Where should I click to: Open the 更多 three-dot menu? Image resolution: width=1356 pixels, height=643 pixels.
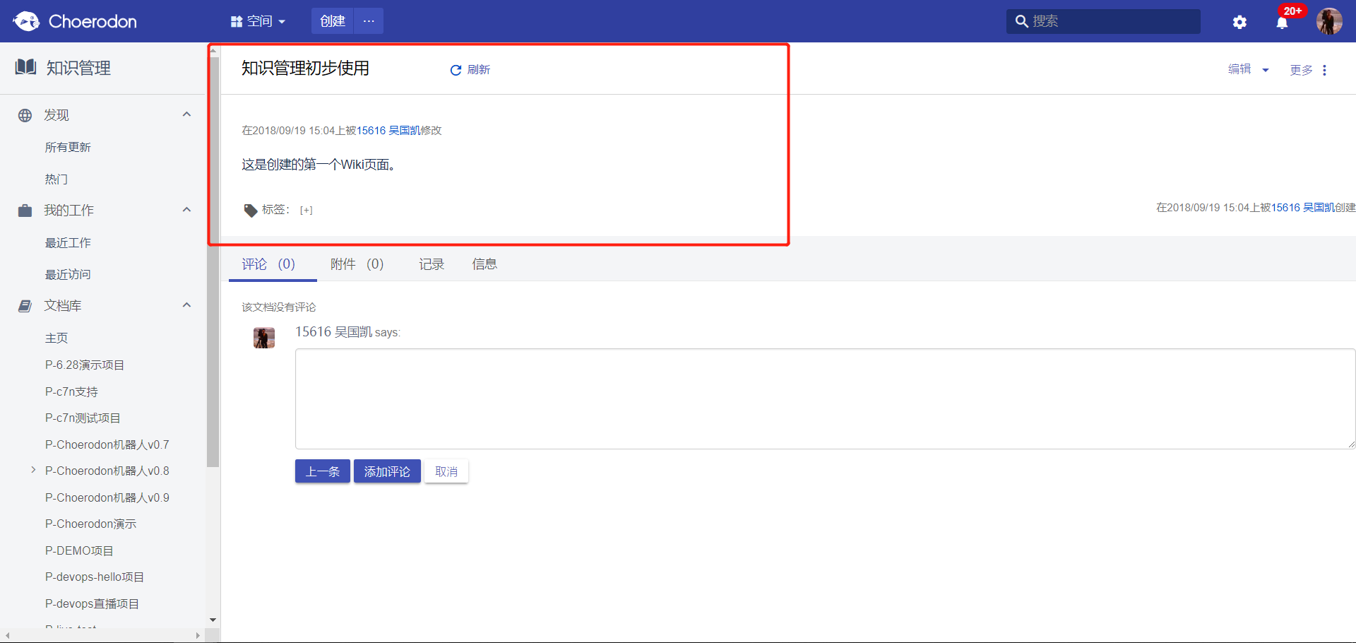[1324, 70]
